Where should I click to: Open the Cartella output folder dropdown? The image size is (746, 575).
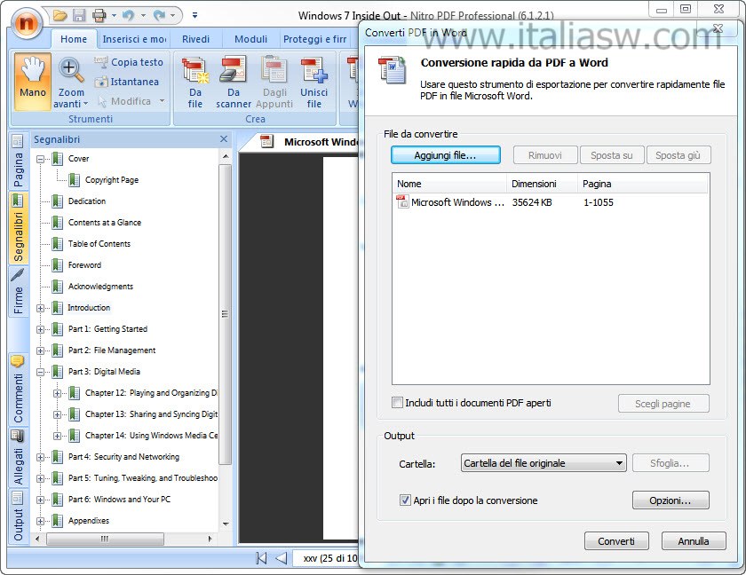tap(544, 463)
